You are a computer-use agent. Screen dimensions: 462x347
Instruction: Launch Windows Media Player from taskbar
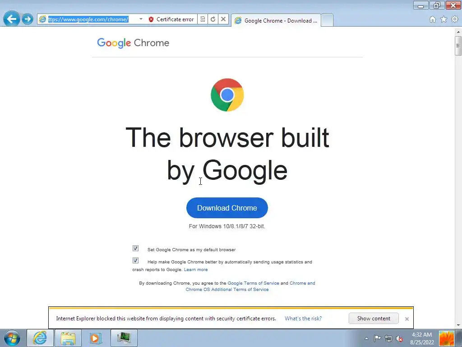coord(96,338)
